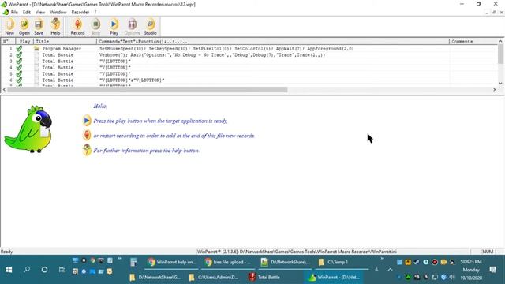Image resolution: width=505 pixels, height=284 pixels.
Task: Click the horizontal scroll-left arrow
Action: coord(4,89)
